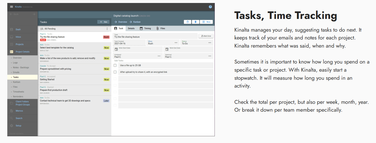The image size is (376, 143).
Task: Open Overview in the sidebar submenu
Action: [17, 58]
